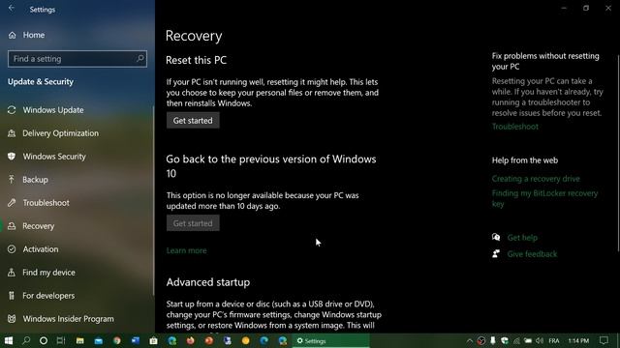Open Troubleshoot from the sidebar

(x=46, y=203)
